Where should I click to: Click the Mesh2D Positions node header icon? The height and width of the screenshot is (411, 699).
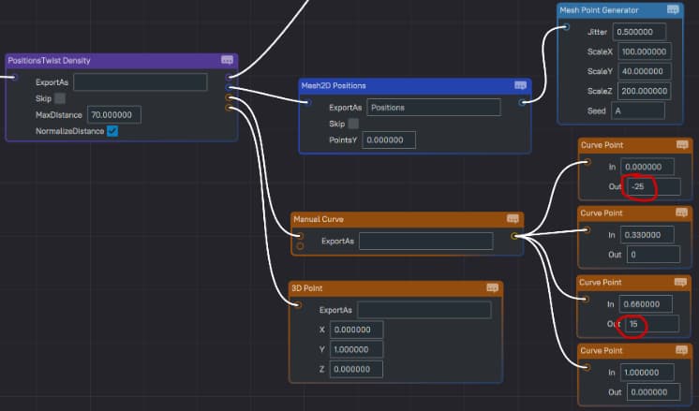tap(520, 85)
